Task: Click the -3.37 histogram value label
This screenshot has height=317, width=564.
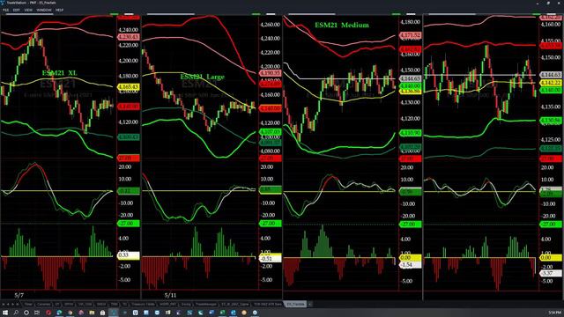Action: (x=551, y=274)
